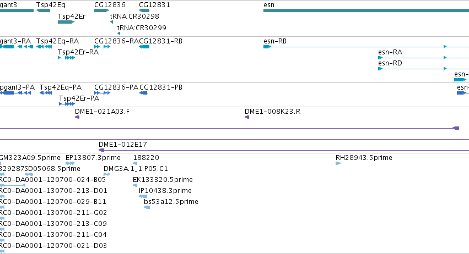Click the arrow glyph under RH28943.5prime
This screenshot has height=254, width=469.
(x=338, y=163)
